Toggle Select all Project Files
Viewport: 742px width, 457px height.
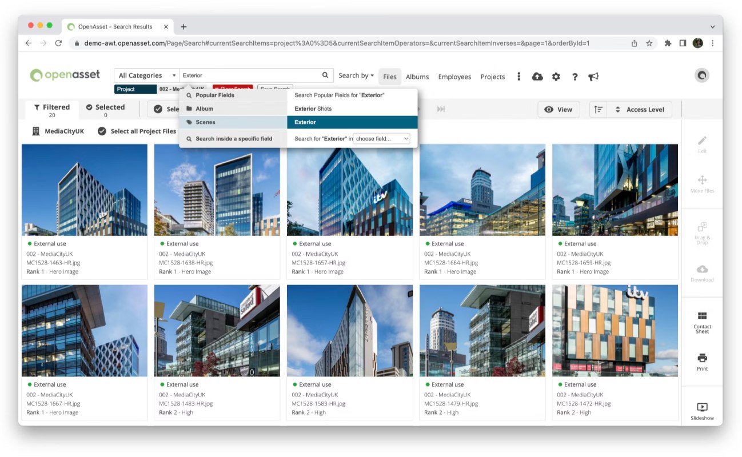coord(137,131)
